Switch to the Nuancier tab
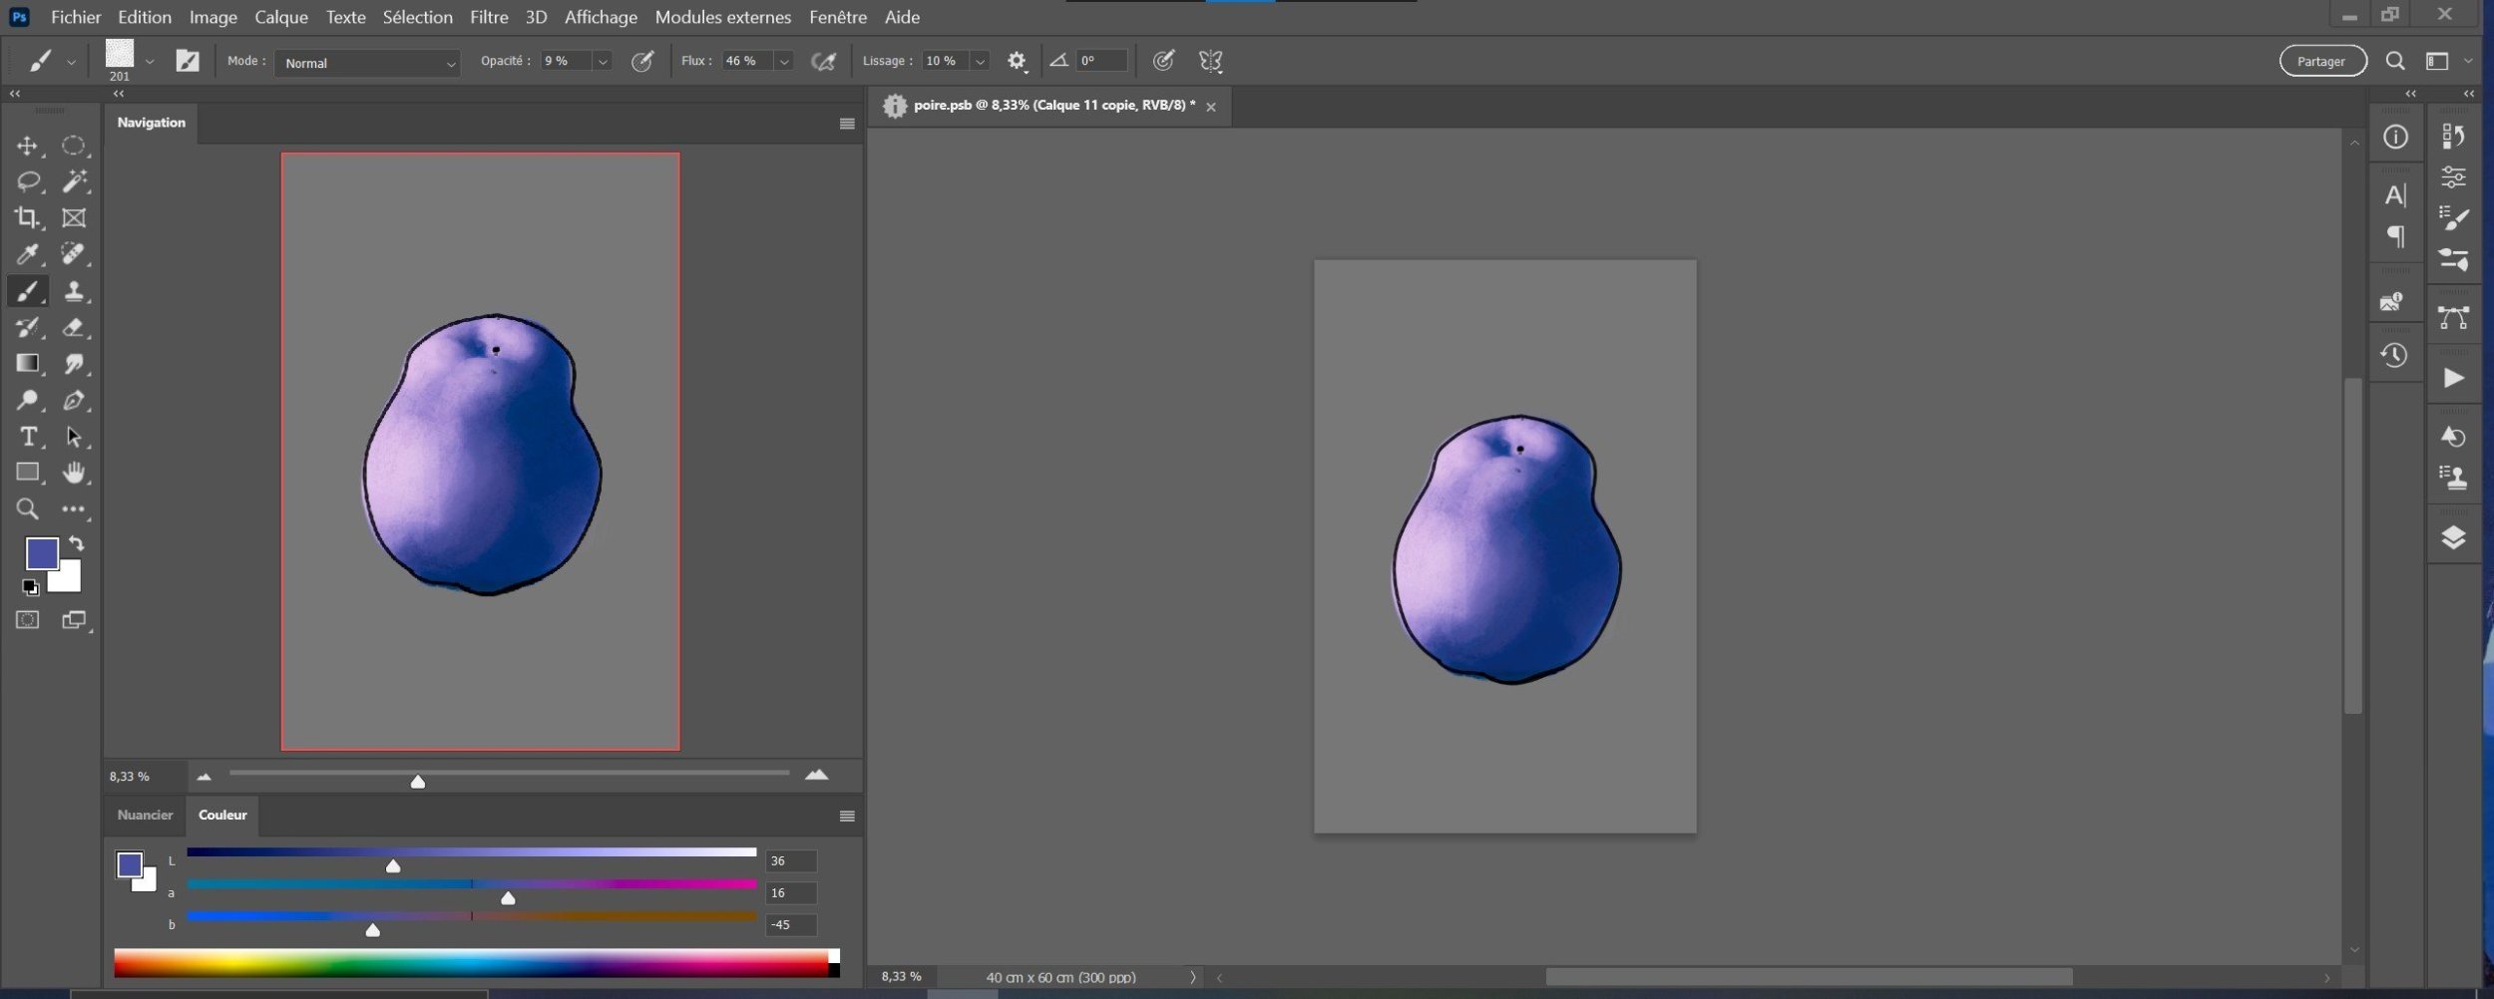This screenshot has height=999, width=2494. pyautogui.click(x=145, y=815)
